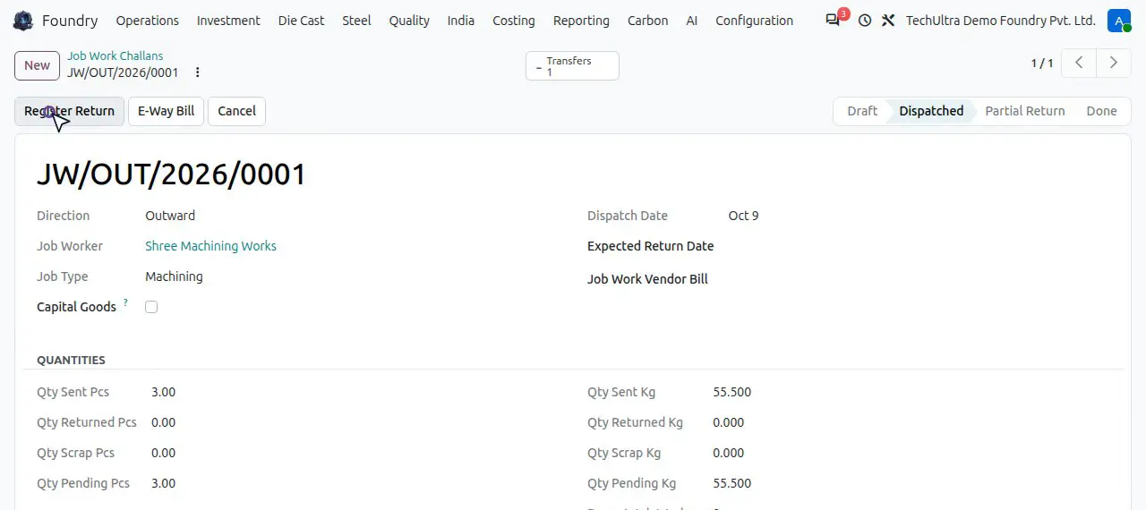
Task: Click the Qty Sent Pcs value 3.00
Action: pyautogui.click(x=163, y=392)
